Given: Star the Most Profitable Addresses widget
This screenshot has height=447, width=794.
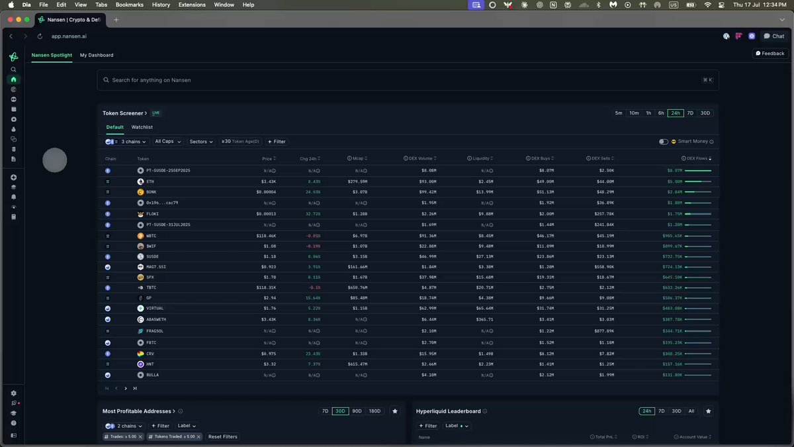Looking at the screenshot, I should 395,411.
